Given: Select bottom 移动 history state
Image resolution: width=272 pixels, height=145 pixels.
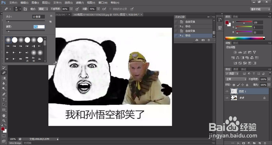Looking at the screenshot, I should point(193,36).
